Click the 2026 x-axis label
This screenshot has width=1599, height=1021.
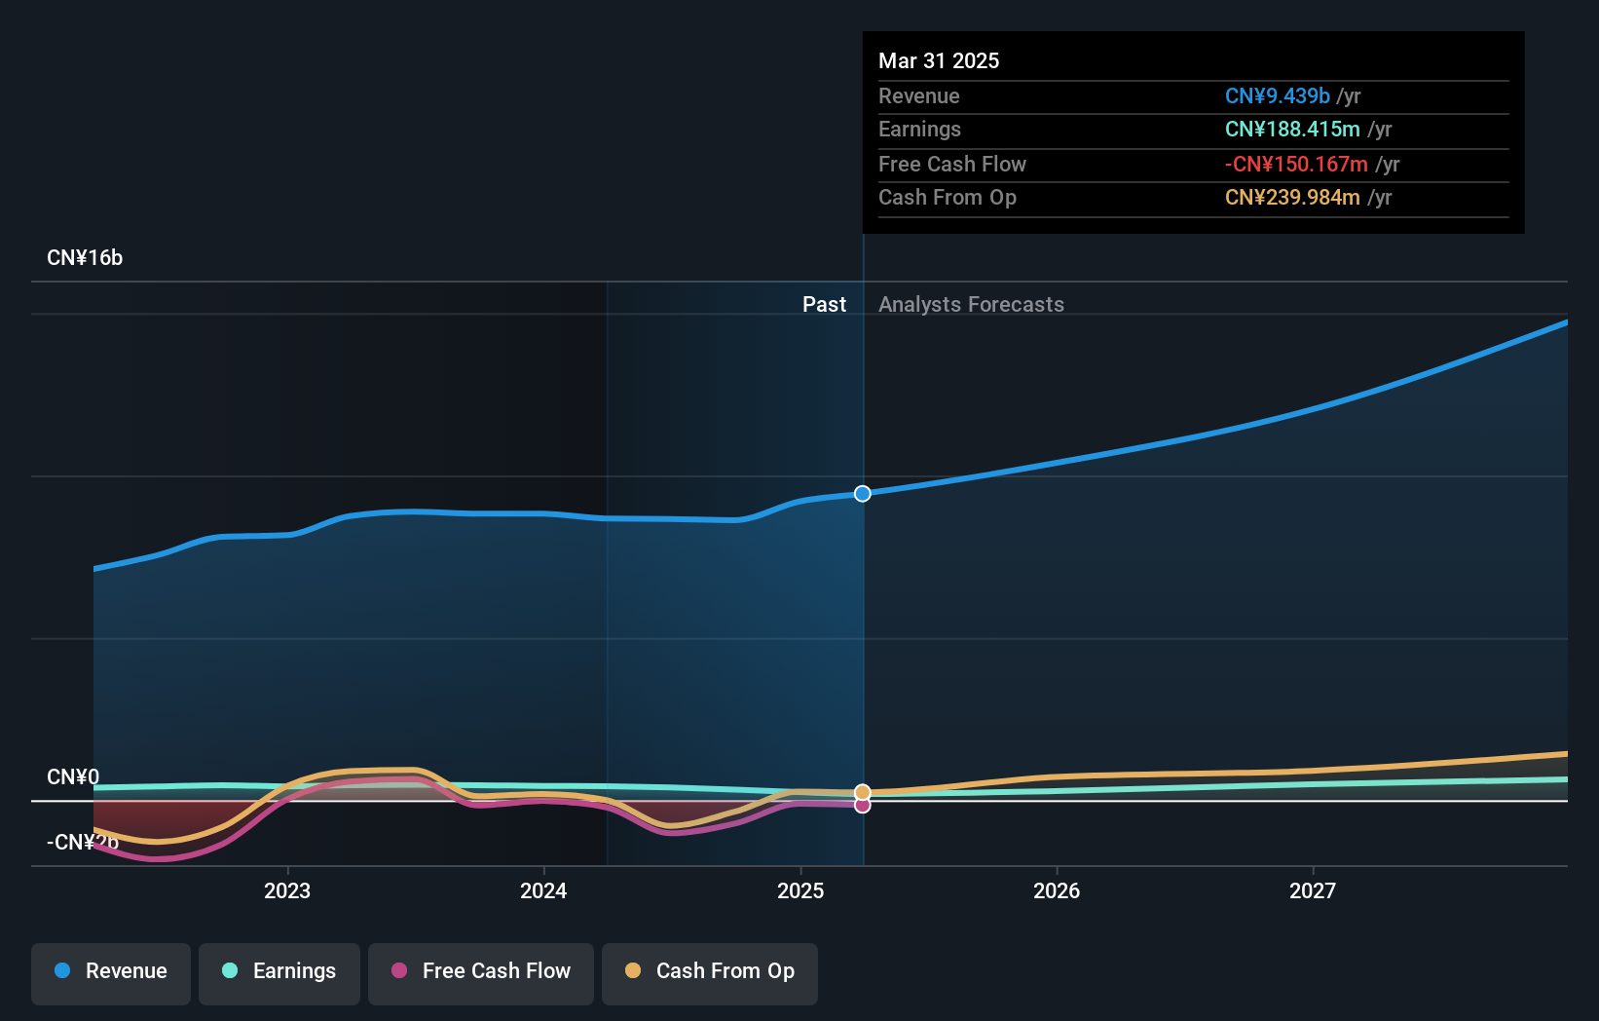[x=1057, y=890]
